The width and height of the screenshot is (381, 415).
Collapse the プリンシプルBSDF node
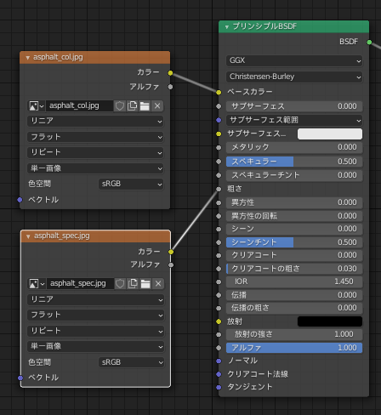coord(227,27)
